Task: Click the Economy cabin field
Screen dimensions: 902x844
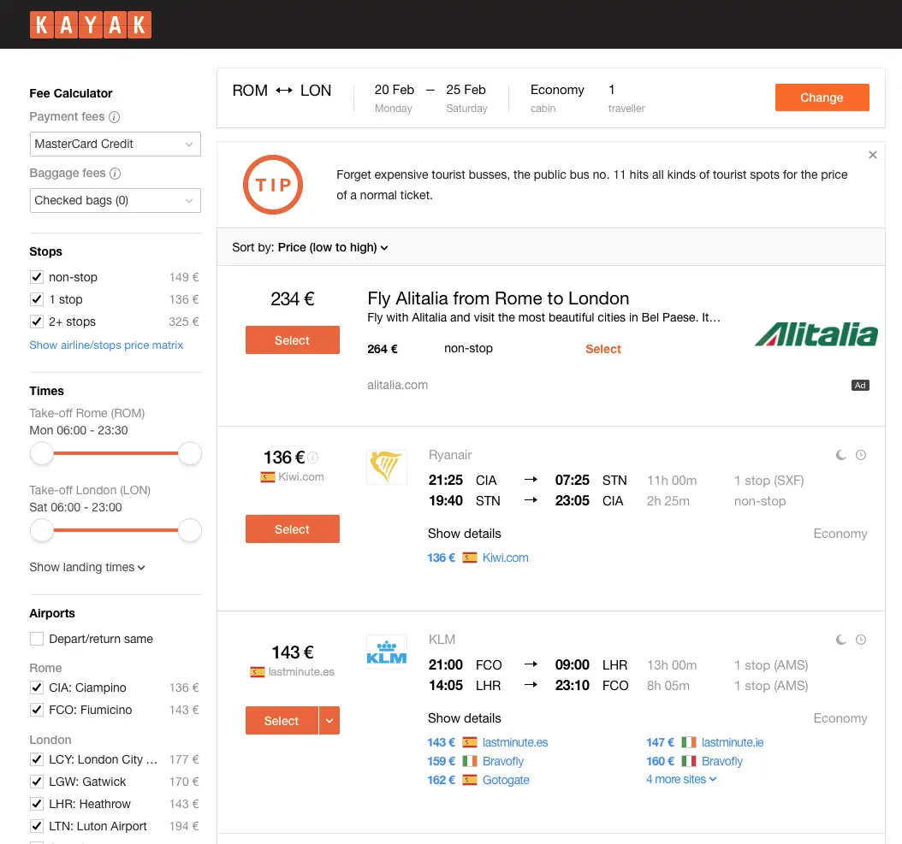Action: click(x=557, y=97)
